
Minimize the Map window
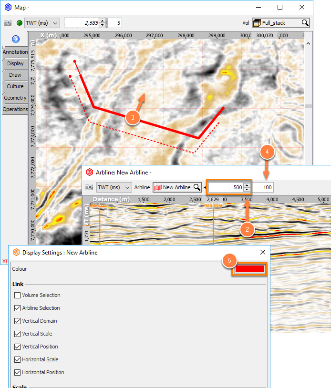tap(259, 8)
